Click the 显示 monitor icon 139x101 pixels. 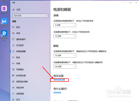click(x=13, y=27)
